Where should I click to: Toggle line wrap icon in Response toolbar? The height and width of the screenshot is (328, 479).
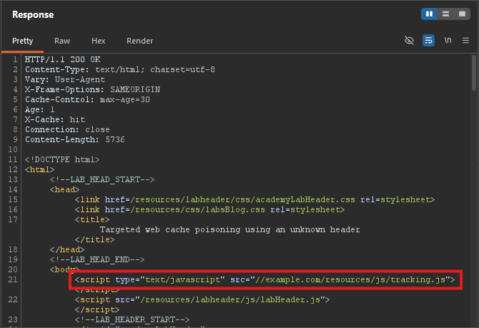point(428,40)
